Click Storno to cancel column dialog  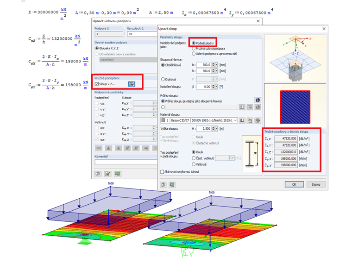316,184
